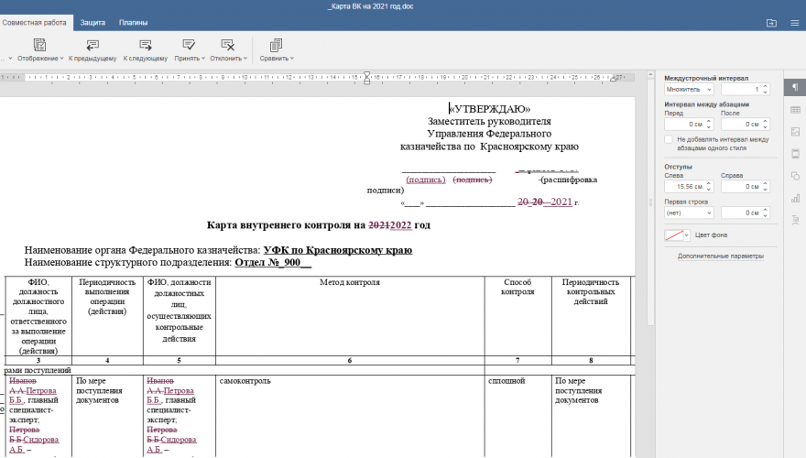This screenshot has width=806, height=458.
Task: Toggle the paragraph settings sidebar button
Action: 794,88
